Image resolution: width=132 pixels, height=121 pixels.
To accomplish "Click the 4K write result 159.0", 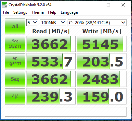I will pos(102,96).
